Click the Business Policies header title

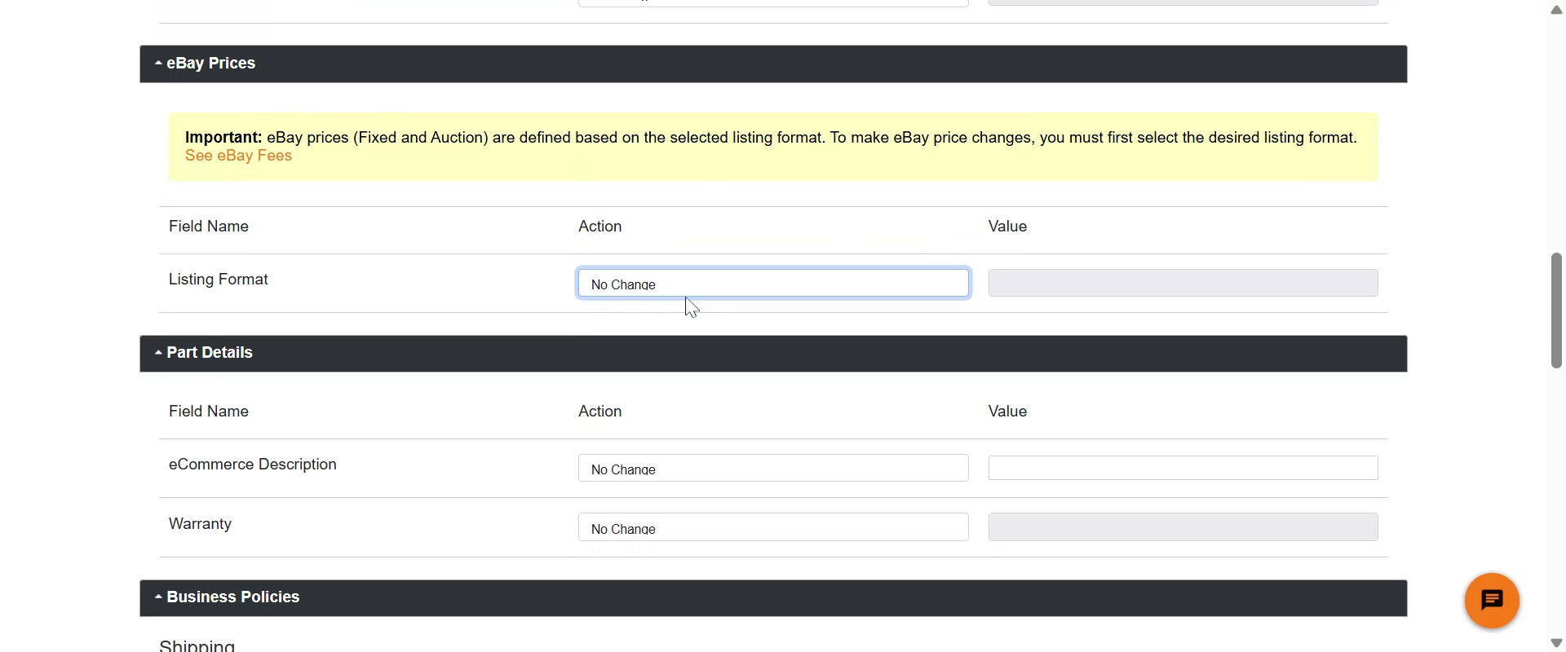tap(232, 597)
